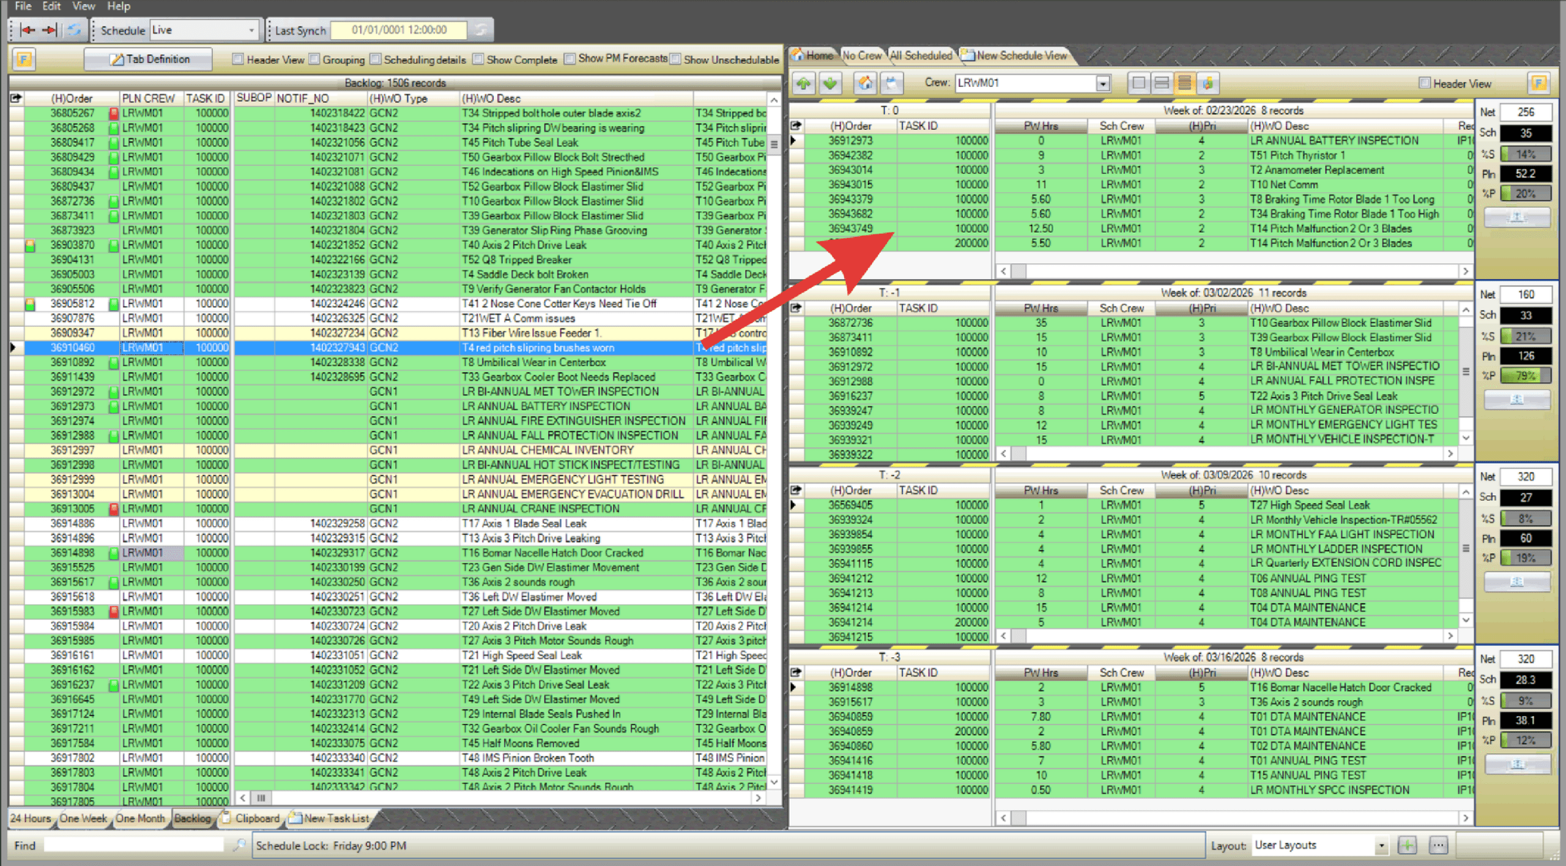Open the View menu
The width and height of the screenshot is (1566, 866).
pyautogui.click(x=83, y=6)
